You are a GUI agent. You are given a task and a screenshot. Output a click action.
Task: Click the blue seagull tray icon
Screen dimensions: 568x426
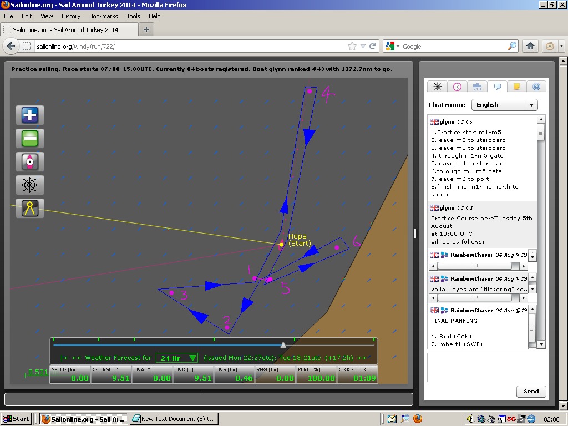(x=531, y=419)
